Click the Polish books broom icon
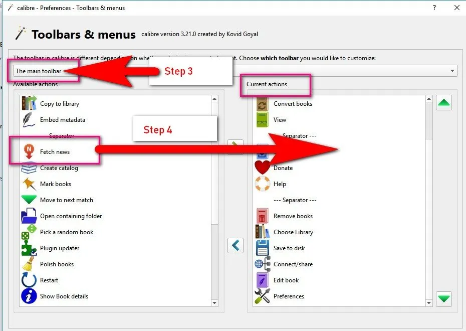 click(29, 264)
